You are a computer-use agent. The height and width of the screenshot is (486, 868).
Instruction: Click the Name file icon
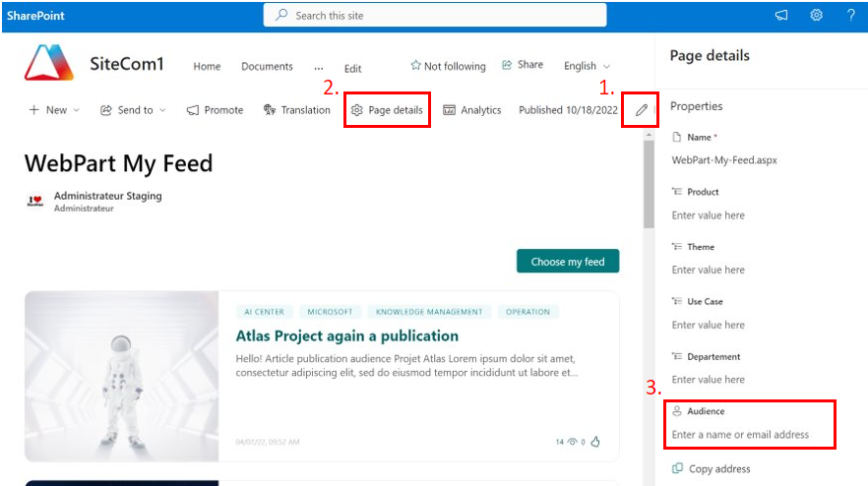coord(676,137)
